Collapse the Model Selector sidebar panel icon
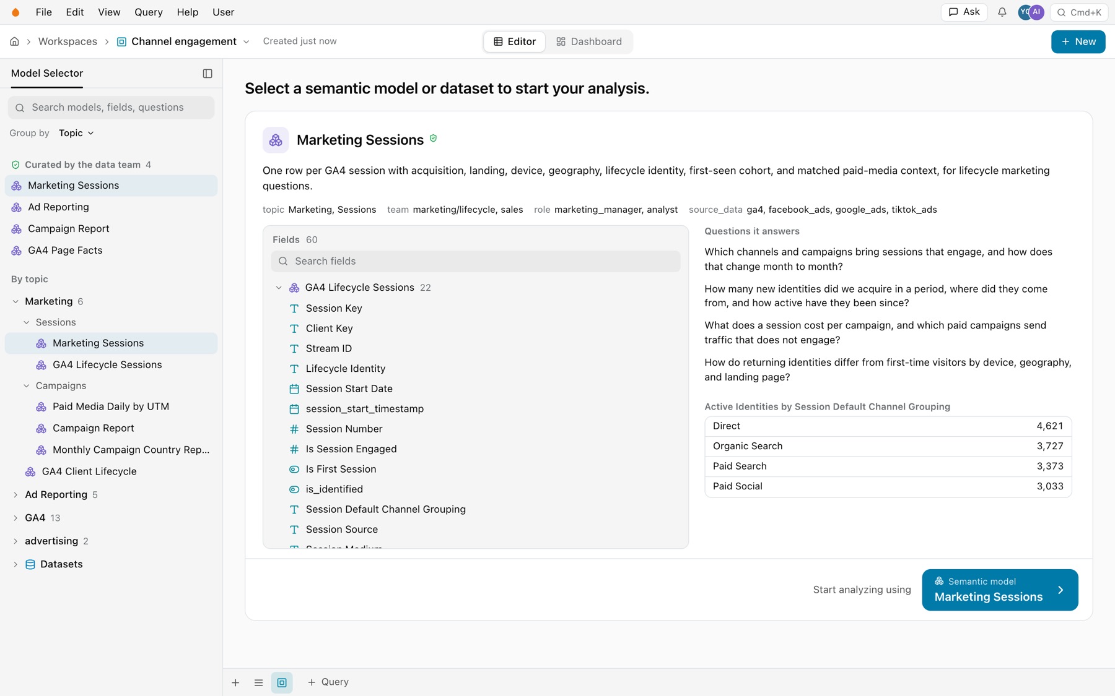 click(x=208, y=74)
